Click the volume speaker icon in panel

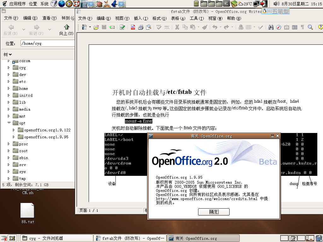pyautogui.click(x=276, y=4)
